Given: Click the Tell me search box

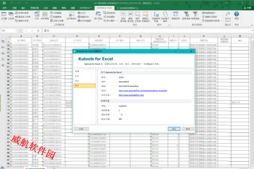Looking at the screenshot, I should [x=128, y=8].
